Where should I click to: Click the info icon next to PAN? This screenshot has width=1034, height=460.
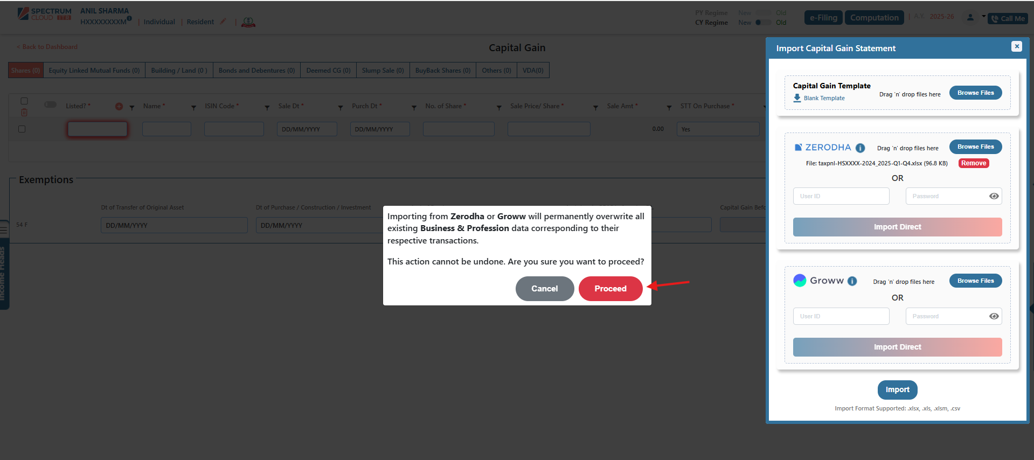129,18
